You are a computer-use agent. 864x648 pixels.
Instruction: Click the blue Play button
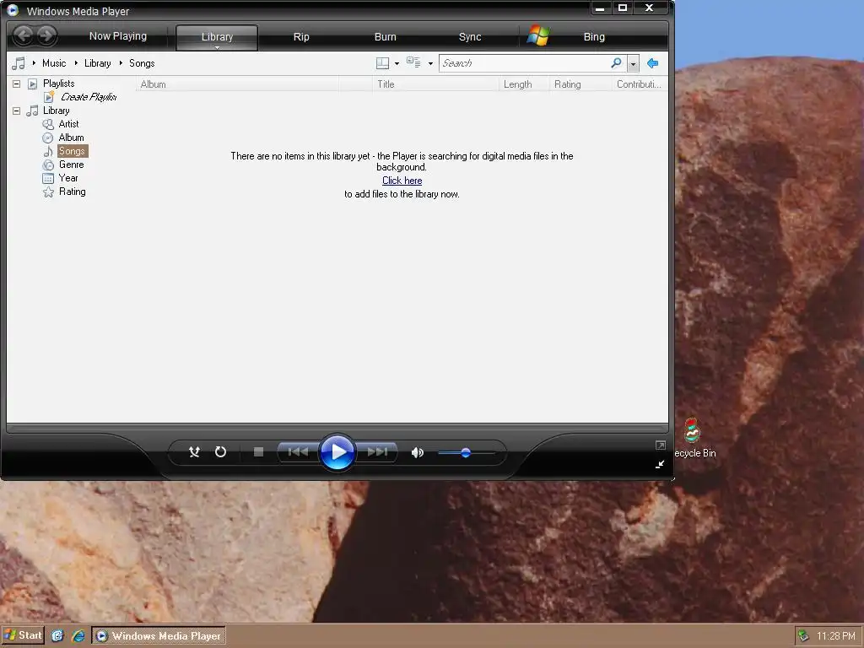pyautogui.click(x=337, y=452)
